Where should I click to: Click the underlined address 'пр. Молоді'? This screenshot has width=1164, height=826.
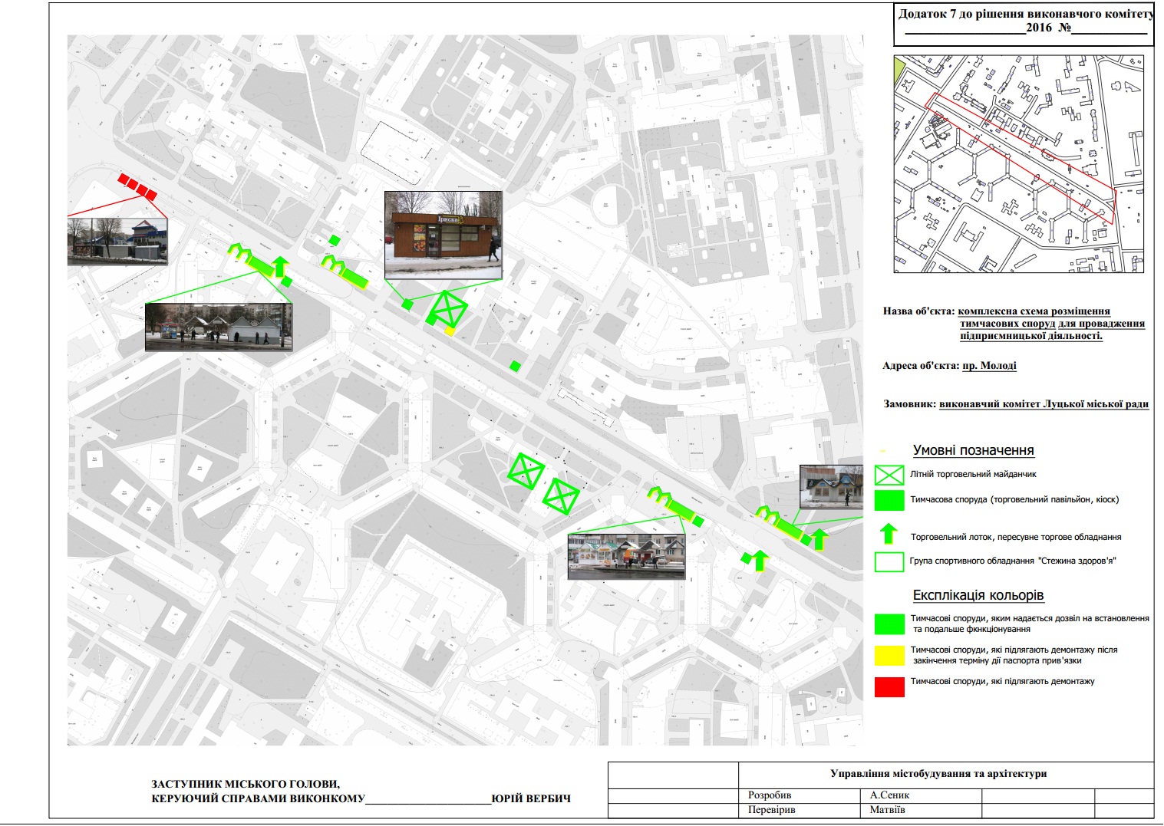point(989,366)
